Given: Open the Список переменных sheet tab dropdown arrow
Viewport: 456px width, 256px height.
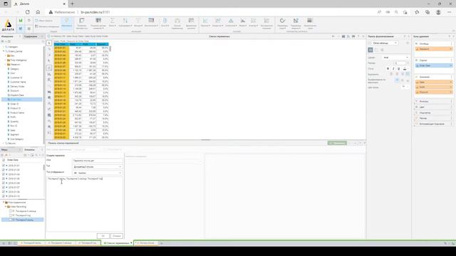Looking at the screenshot, I should click(x=131, y=243).
